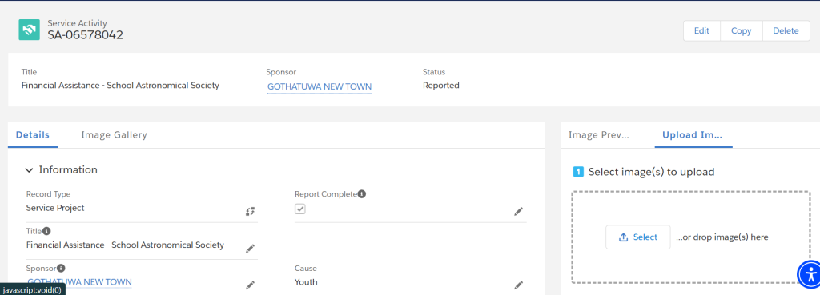Viewport: 820px width, 295px height.
Task: Click the Youth cause value
Action: [x=306, y=282]
